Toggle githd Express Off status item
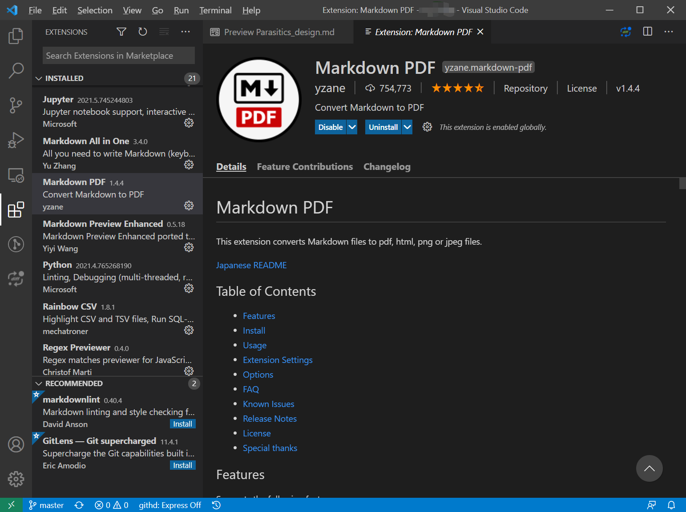 coord(170,505)
